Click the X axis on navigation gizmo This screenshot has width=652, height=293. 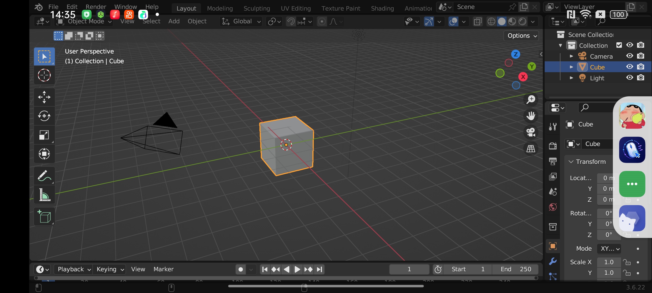pyautogui.click(x=523, y=77)
